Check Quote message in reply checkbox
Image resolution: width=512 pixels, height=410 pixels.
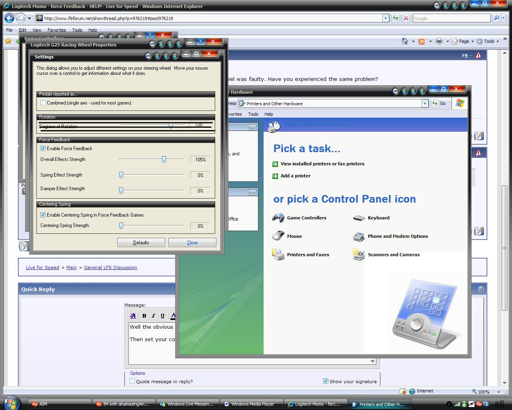132,381
